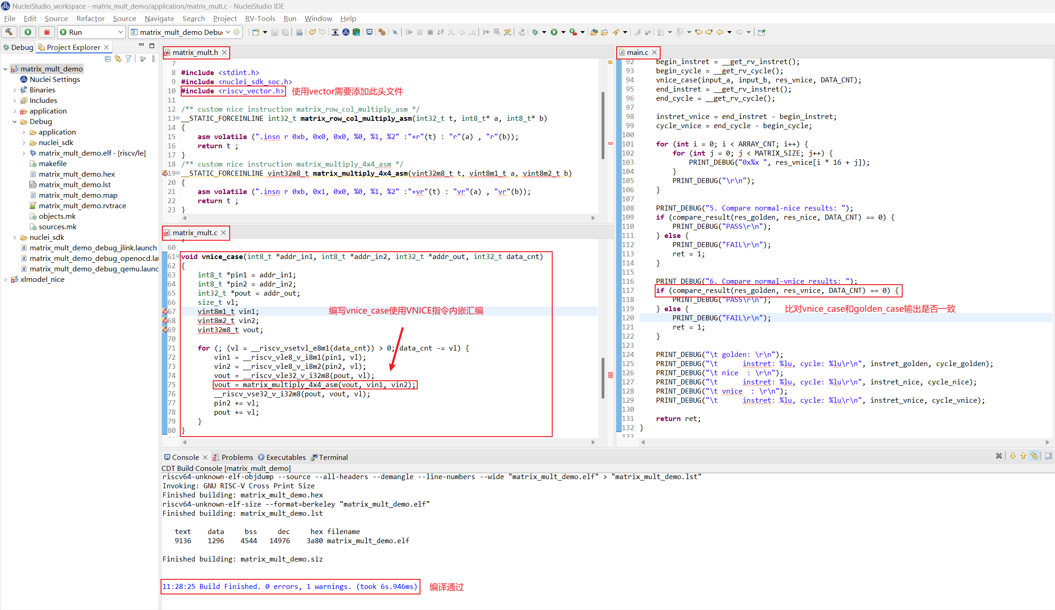
Task: Toggle the instruction stepping mode icon
Action: (486, 32)
